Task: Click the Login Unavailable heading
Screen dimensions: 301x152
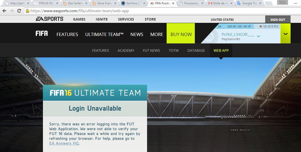Action: (x=95, y=108)
